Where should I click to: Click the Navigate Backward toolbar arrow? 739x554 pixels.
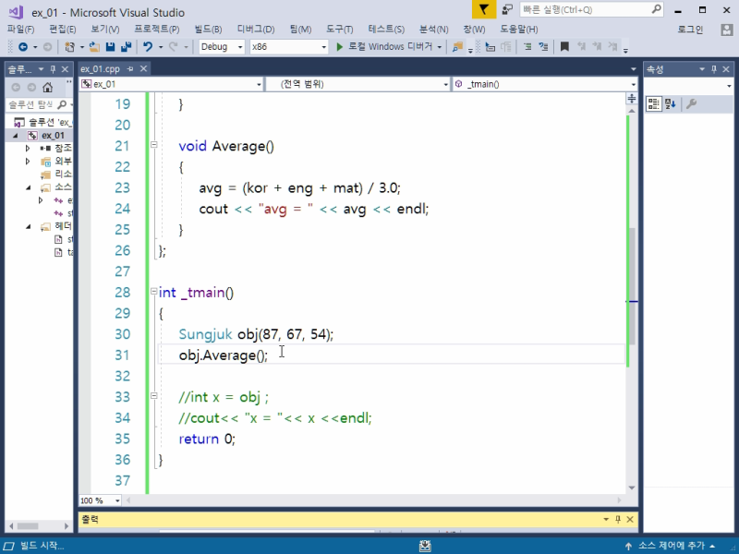click(22, 47)
